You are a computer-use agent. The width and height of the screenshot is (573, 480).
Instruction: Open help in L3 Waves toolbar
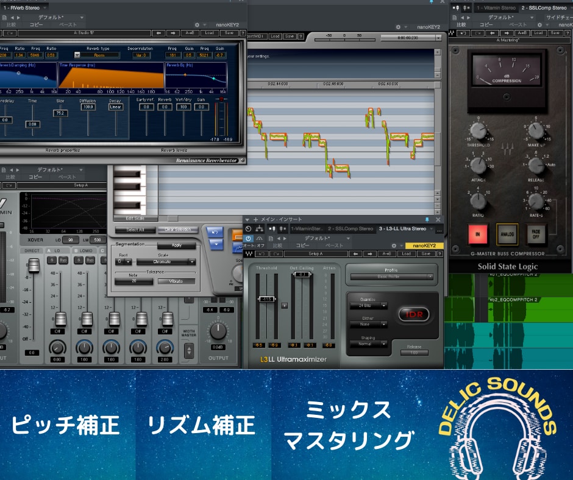(440, 253)
